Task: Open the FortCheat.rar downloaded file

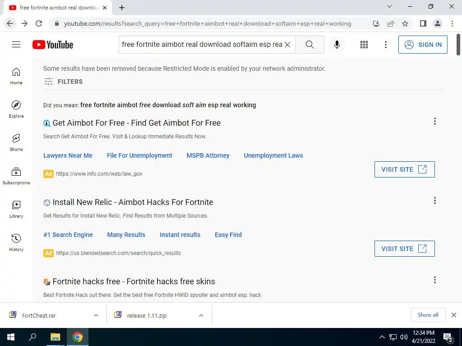Action: 39,315
